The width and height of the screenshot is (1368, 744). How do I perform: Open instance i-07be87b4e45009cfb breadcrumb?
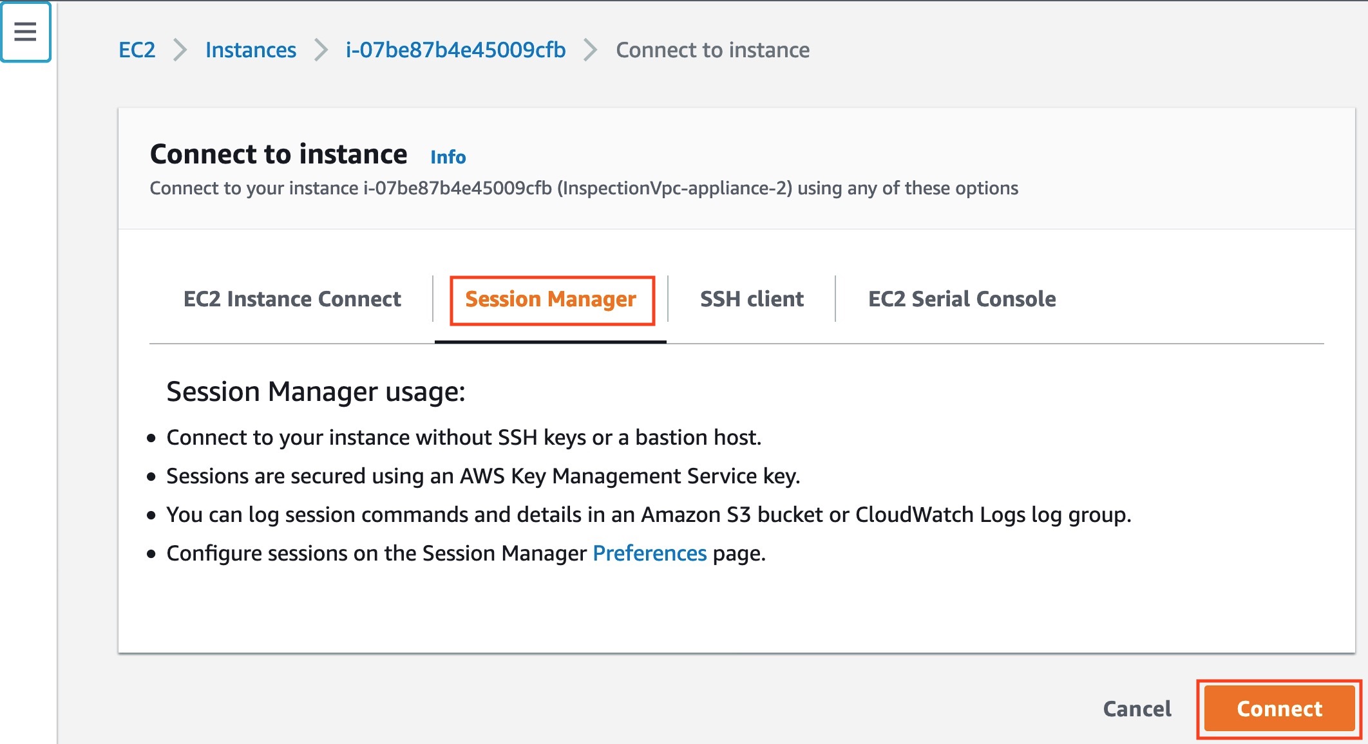[455, 50]
